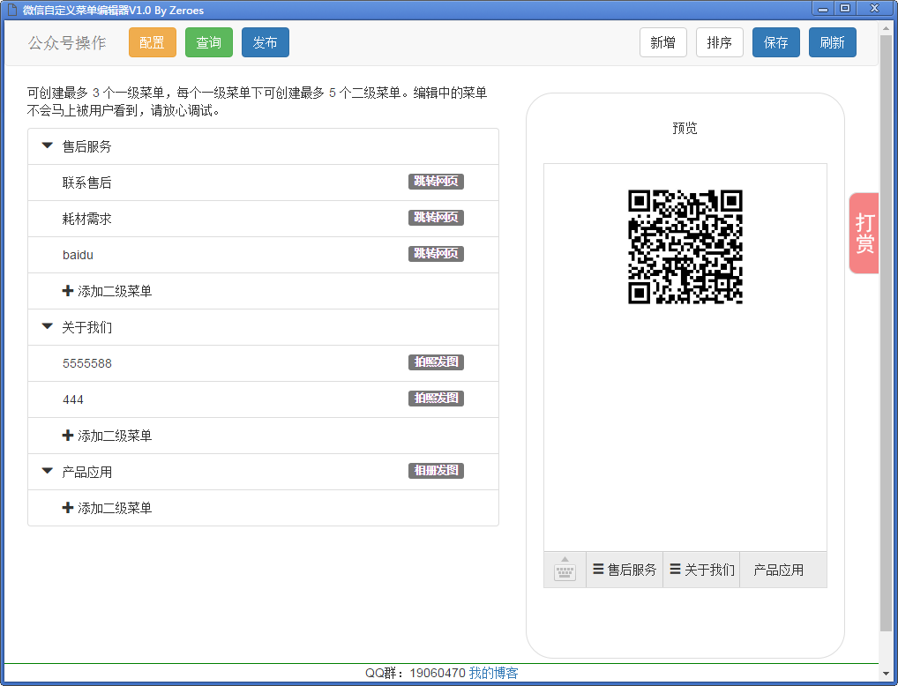The width and height of the screenshot is (898, 686).
Task: Open the 我的博客 link
Action: point(494,673)
